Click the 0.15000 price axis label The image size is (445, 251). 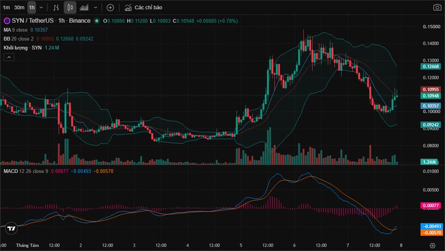pyautogui.click(x=431, y=26)
